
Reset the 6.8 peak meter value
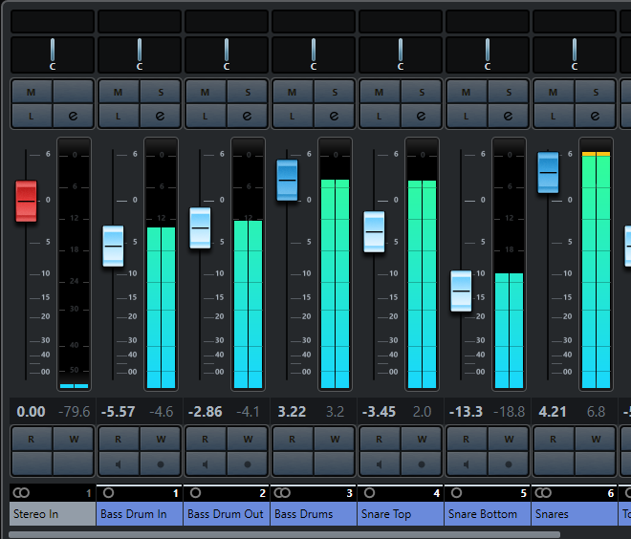click(596, 412)
